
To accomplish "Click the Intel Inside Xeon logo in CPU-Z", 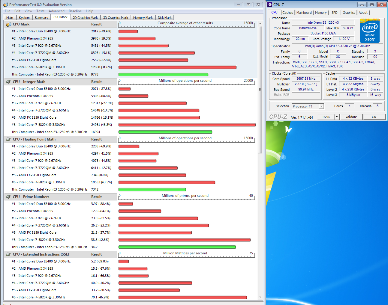I will coord(370,31).
